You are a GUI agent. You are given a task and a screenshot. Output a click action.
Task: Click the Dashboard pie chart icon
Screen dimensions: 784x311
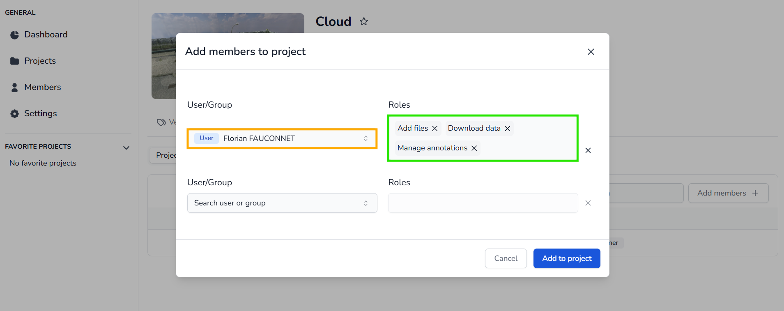15,35
